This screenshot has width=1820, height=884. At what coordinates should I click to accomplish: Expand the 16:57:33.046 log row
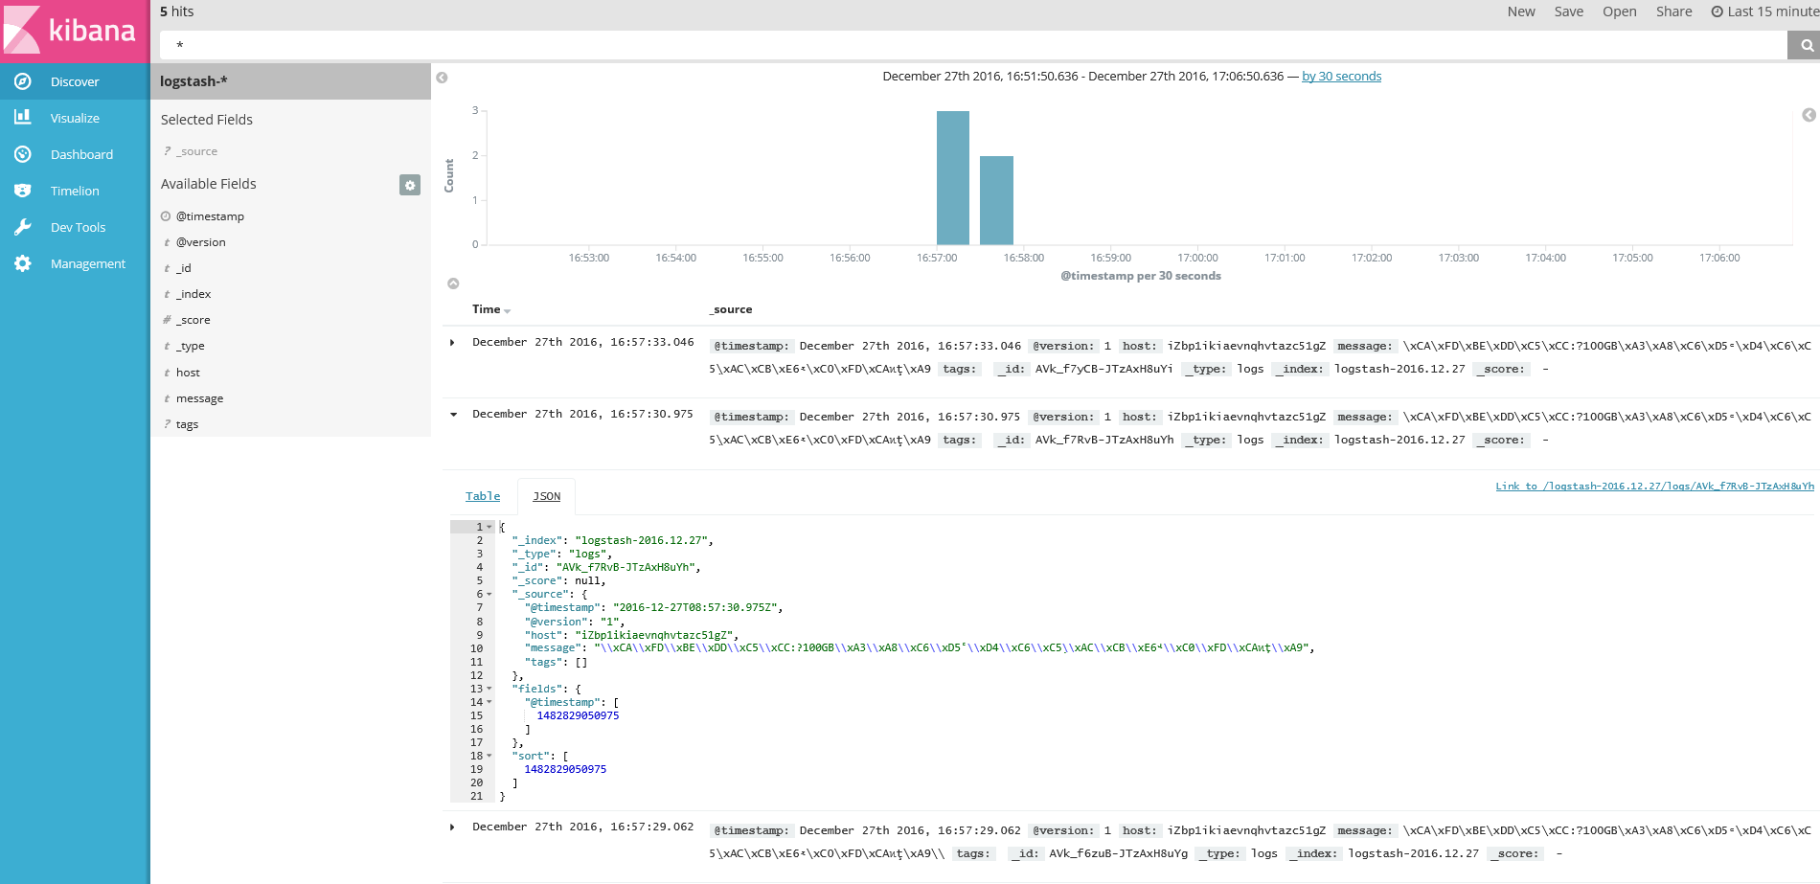pos(452,342)
